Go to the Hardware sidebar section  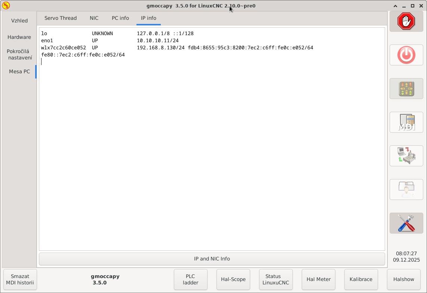(19, 37)
